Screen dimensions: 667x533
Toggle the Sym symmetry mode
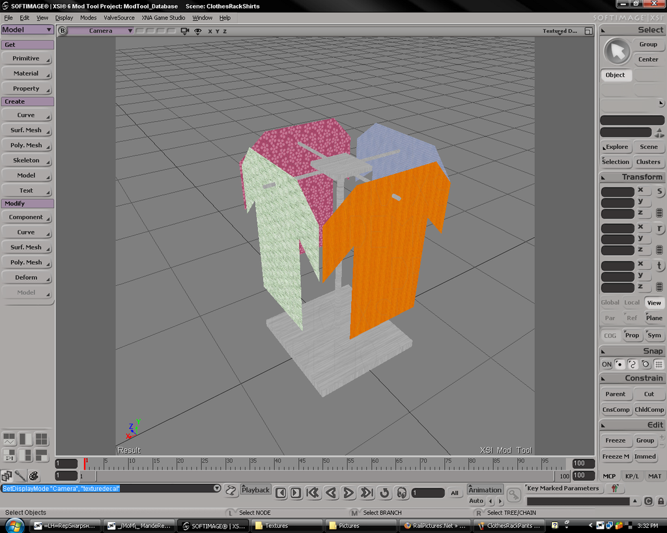tap(654, 335)
